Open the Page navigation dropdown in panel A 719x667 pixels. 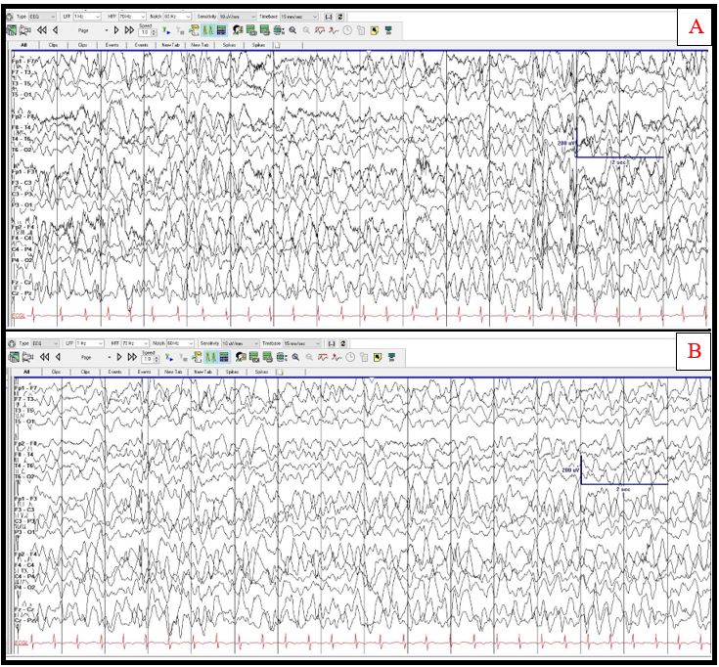[x=104, y=30]
